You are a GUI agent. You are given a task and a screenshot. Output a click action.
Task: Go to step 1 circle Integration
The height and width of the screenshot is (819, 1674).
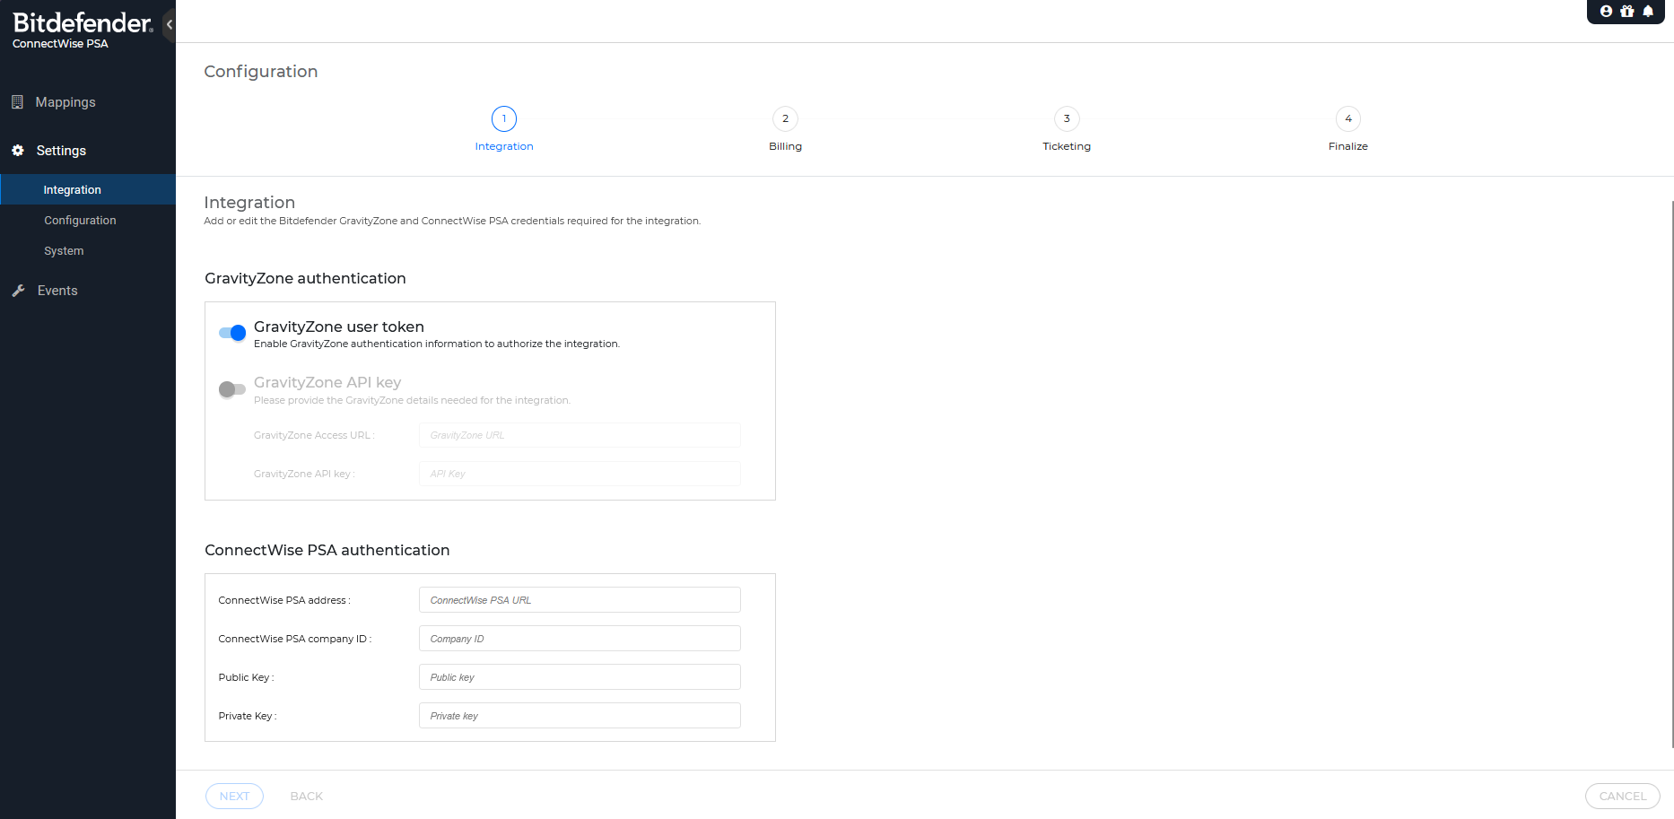tap(504, 118)
